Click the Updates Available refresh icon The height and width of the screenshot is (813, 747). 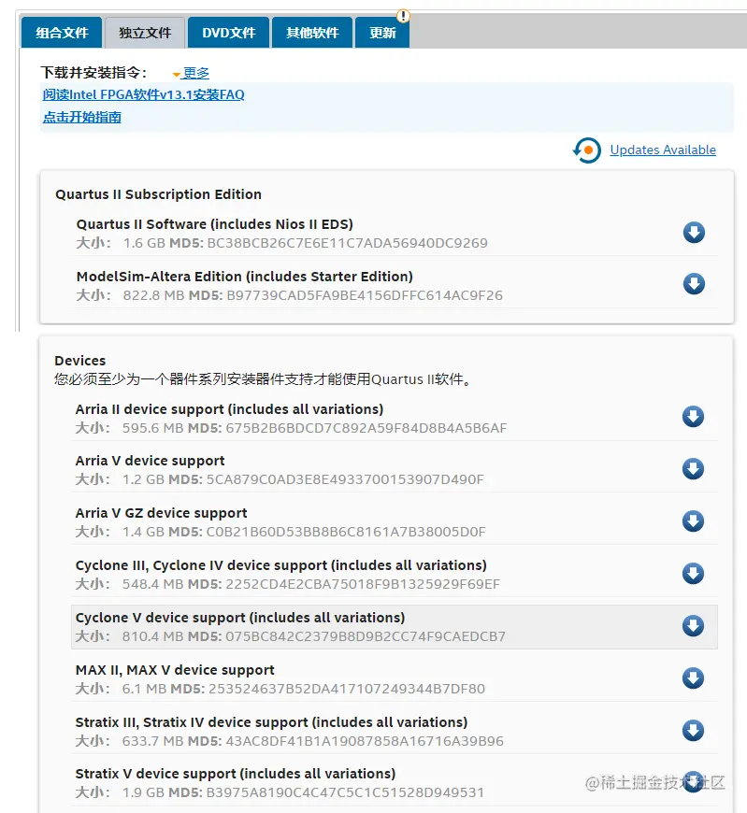(x=587, y=150)
